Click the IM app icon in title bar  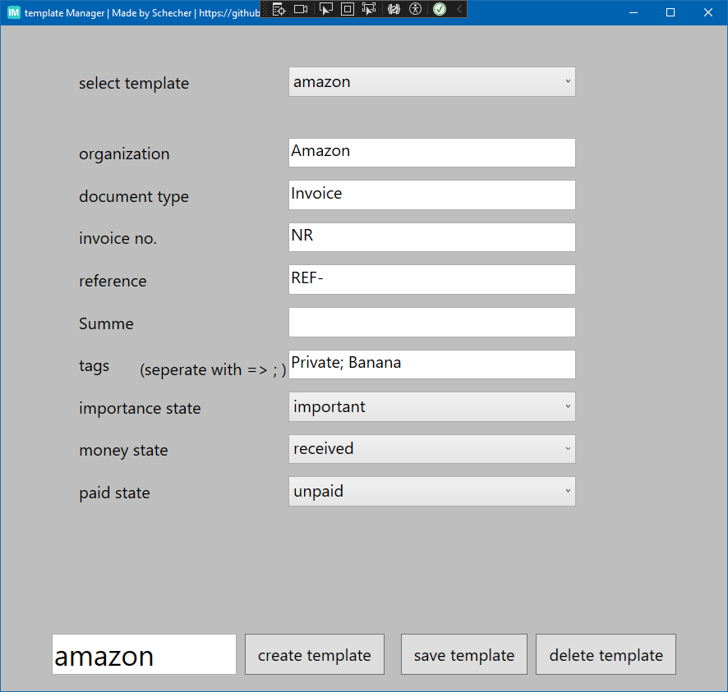pos(14,12)
